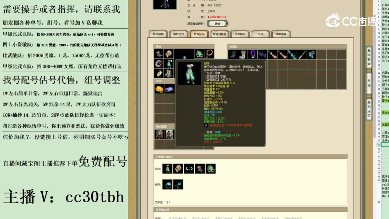Select the dark dagger item in 物品栏
389x219 pixels.
(302, 54)
